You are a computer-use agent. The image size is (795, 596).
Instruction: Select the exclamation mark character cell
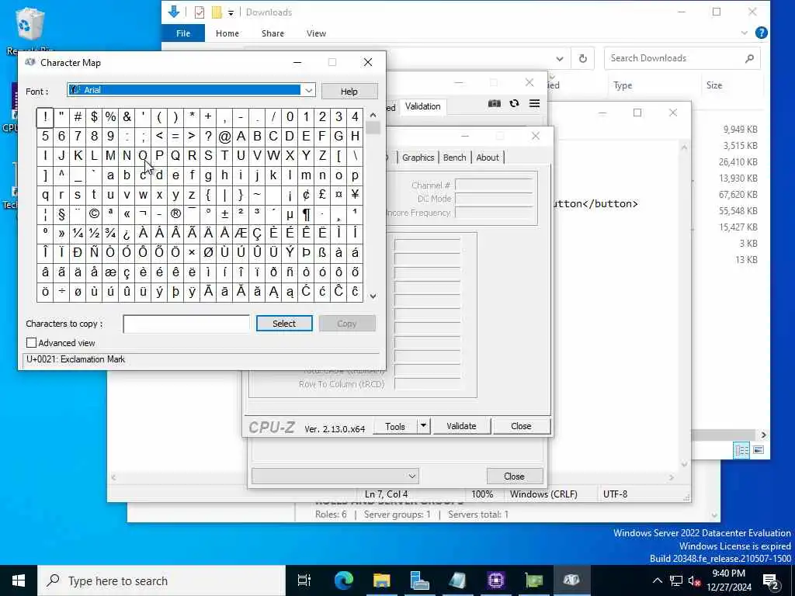click(x=45, y=117)
